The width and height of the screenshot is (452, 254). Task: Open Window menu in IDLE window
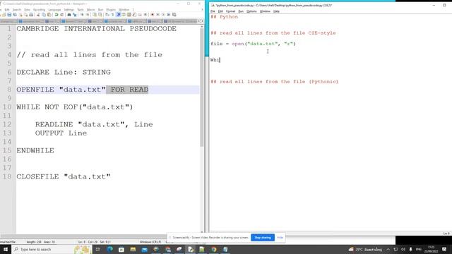pyautogui.click(x=265, y=11)
